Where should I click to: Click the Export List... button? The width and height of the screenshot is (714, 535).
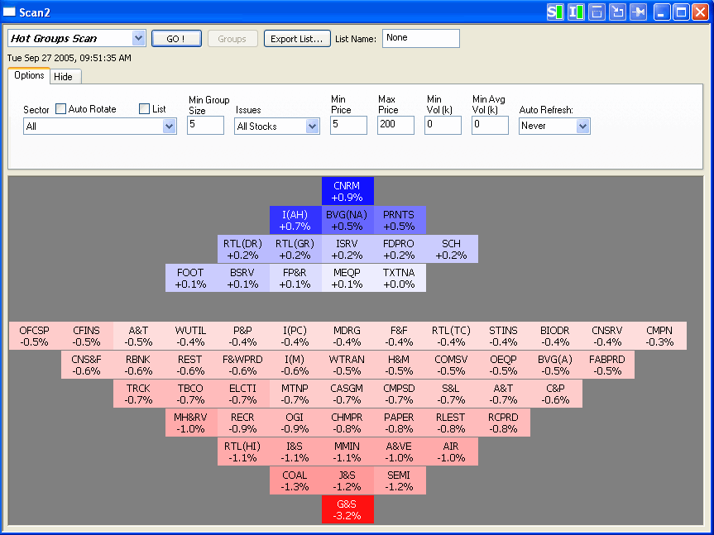coord(297,39)
